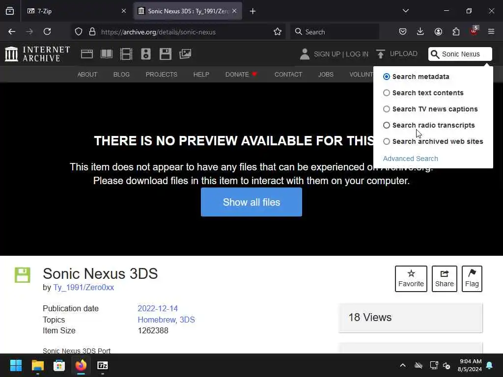The image size is (503, 377).
Task: Open the Windows Start menu
Action: pyautogui.click(x=16, y=365)
